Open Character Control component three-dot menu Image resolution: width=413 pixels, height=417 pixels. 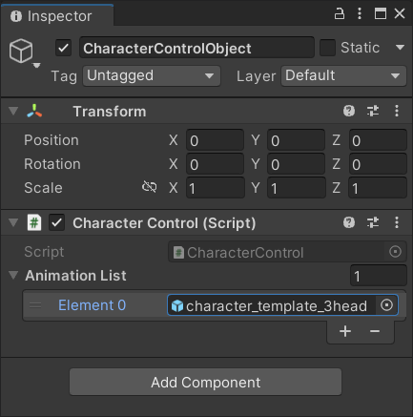[397, 222]
